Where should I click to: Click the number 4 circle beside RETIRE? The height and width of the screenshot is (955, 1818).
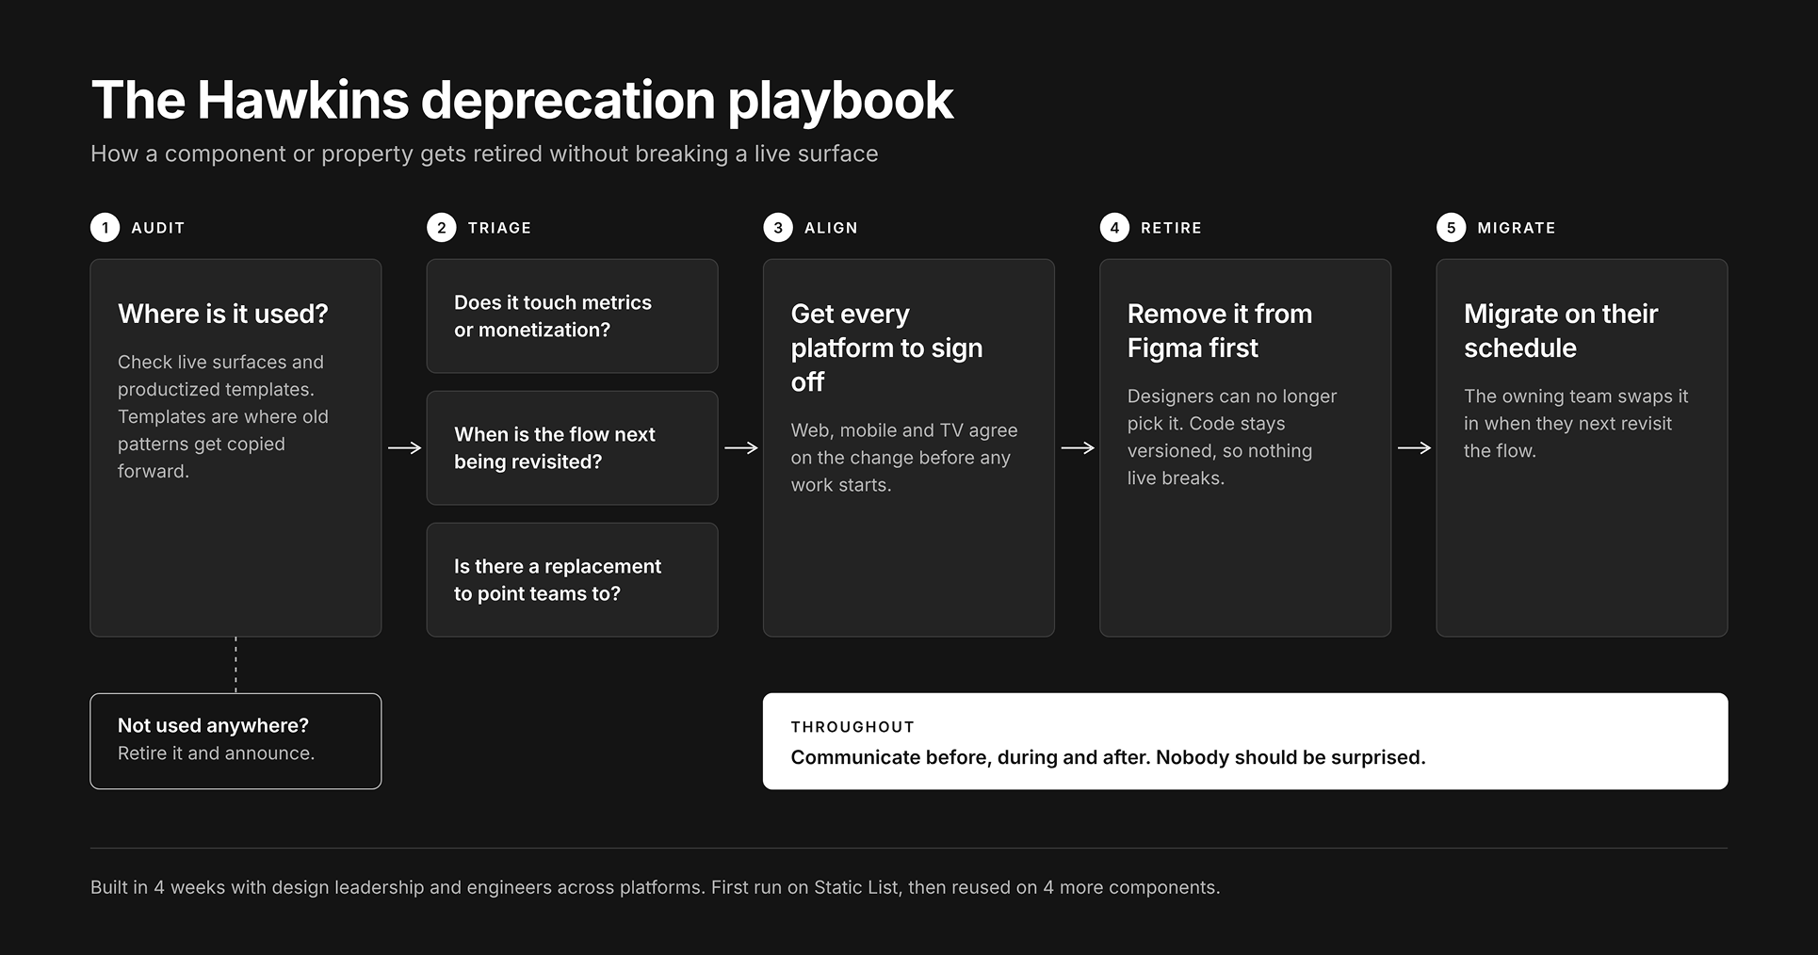click(1114, 227)
